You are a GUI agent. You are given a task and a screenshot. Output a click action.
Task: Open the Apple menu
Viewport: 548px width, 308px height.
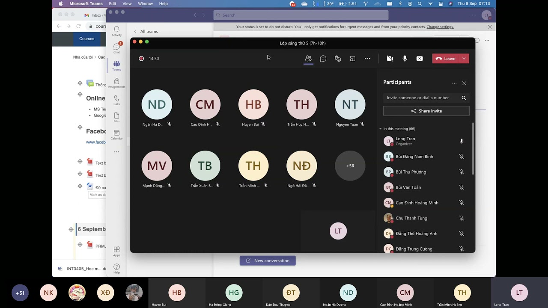60,3
